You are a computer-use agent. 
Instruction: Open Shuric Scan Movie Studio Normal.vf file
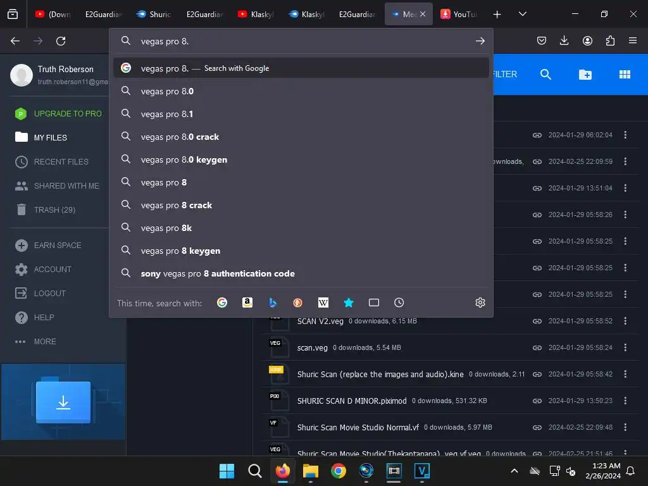358,427
